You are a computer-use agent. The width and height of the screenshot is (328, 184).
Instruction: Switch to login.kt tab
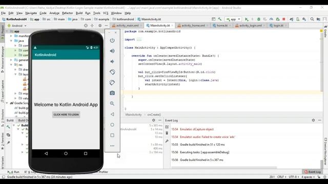[x=278, y=26]
